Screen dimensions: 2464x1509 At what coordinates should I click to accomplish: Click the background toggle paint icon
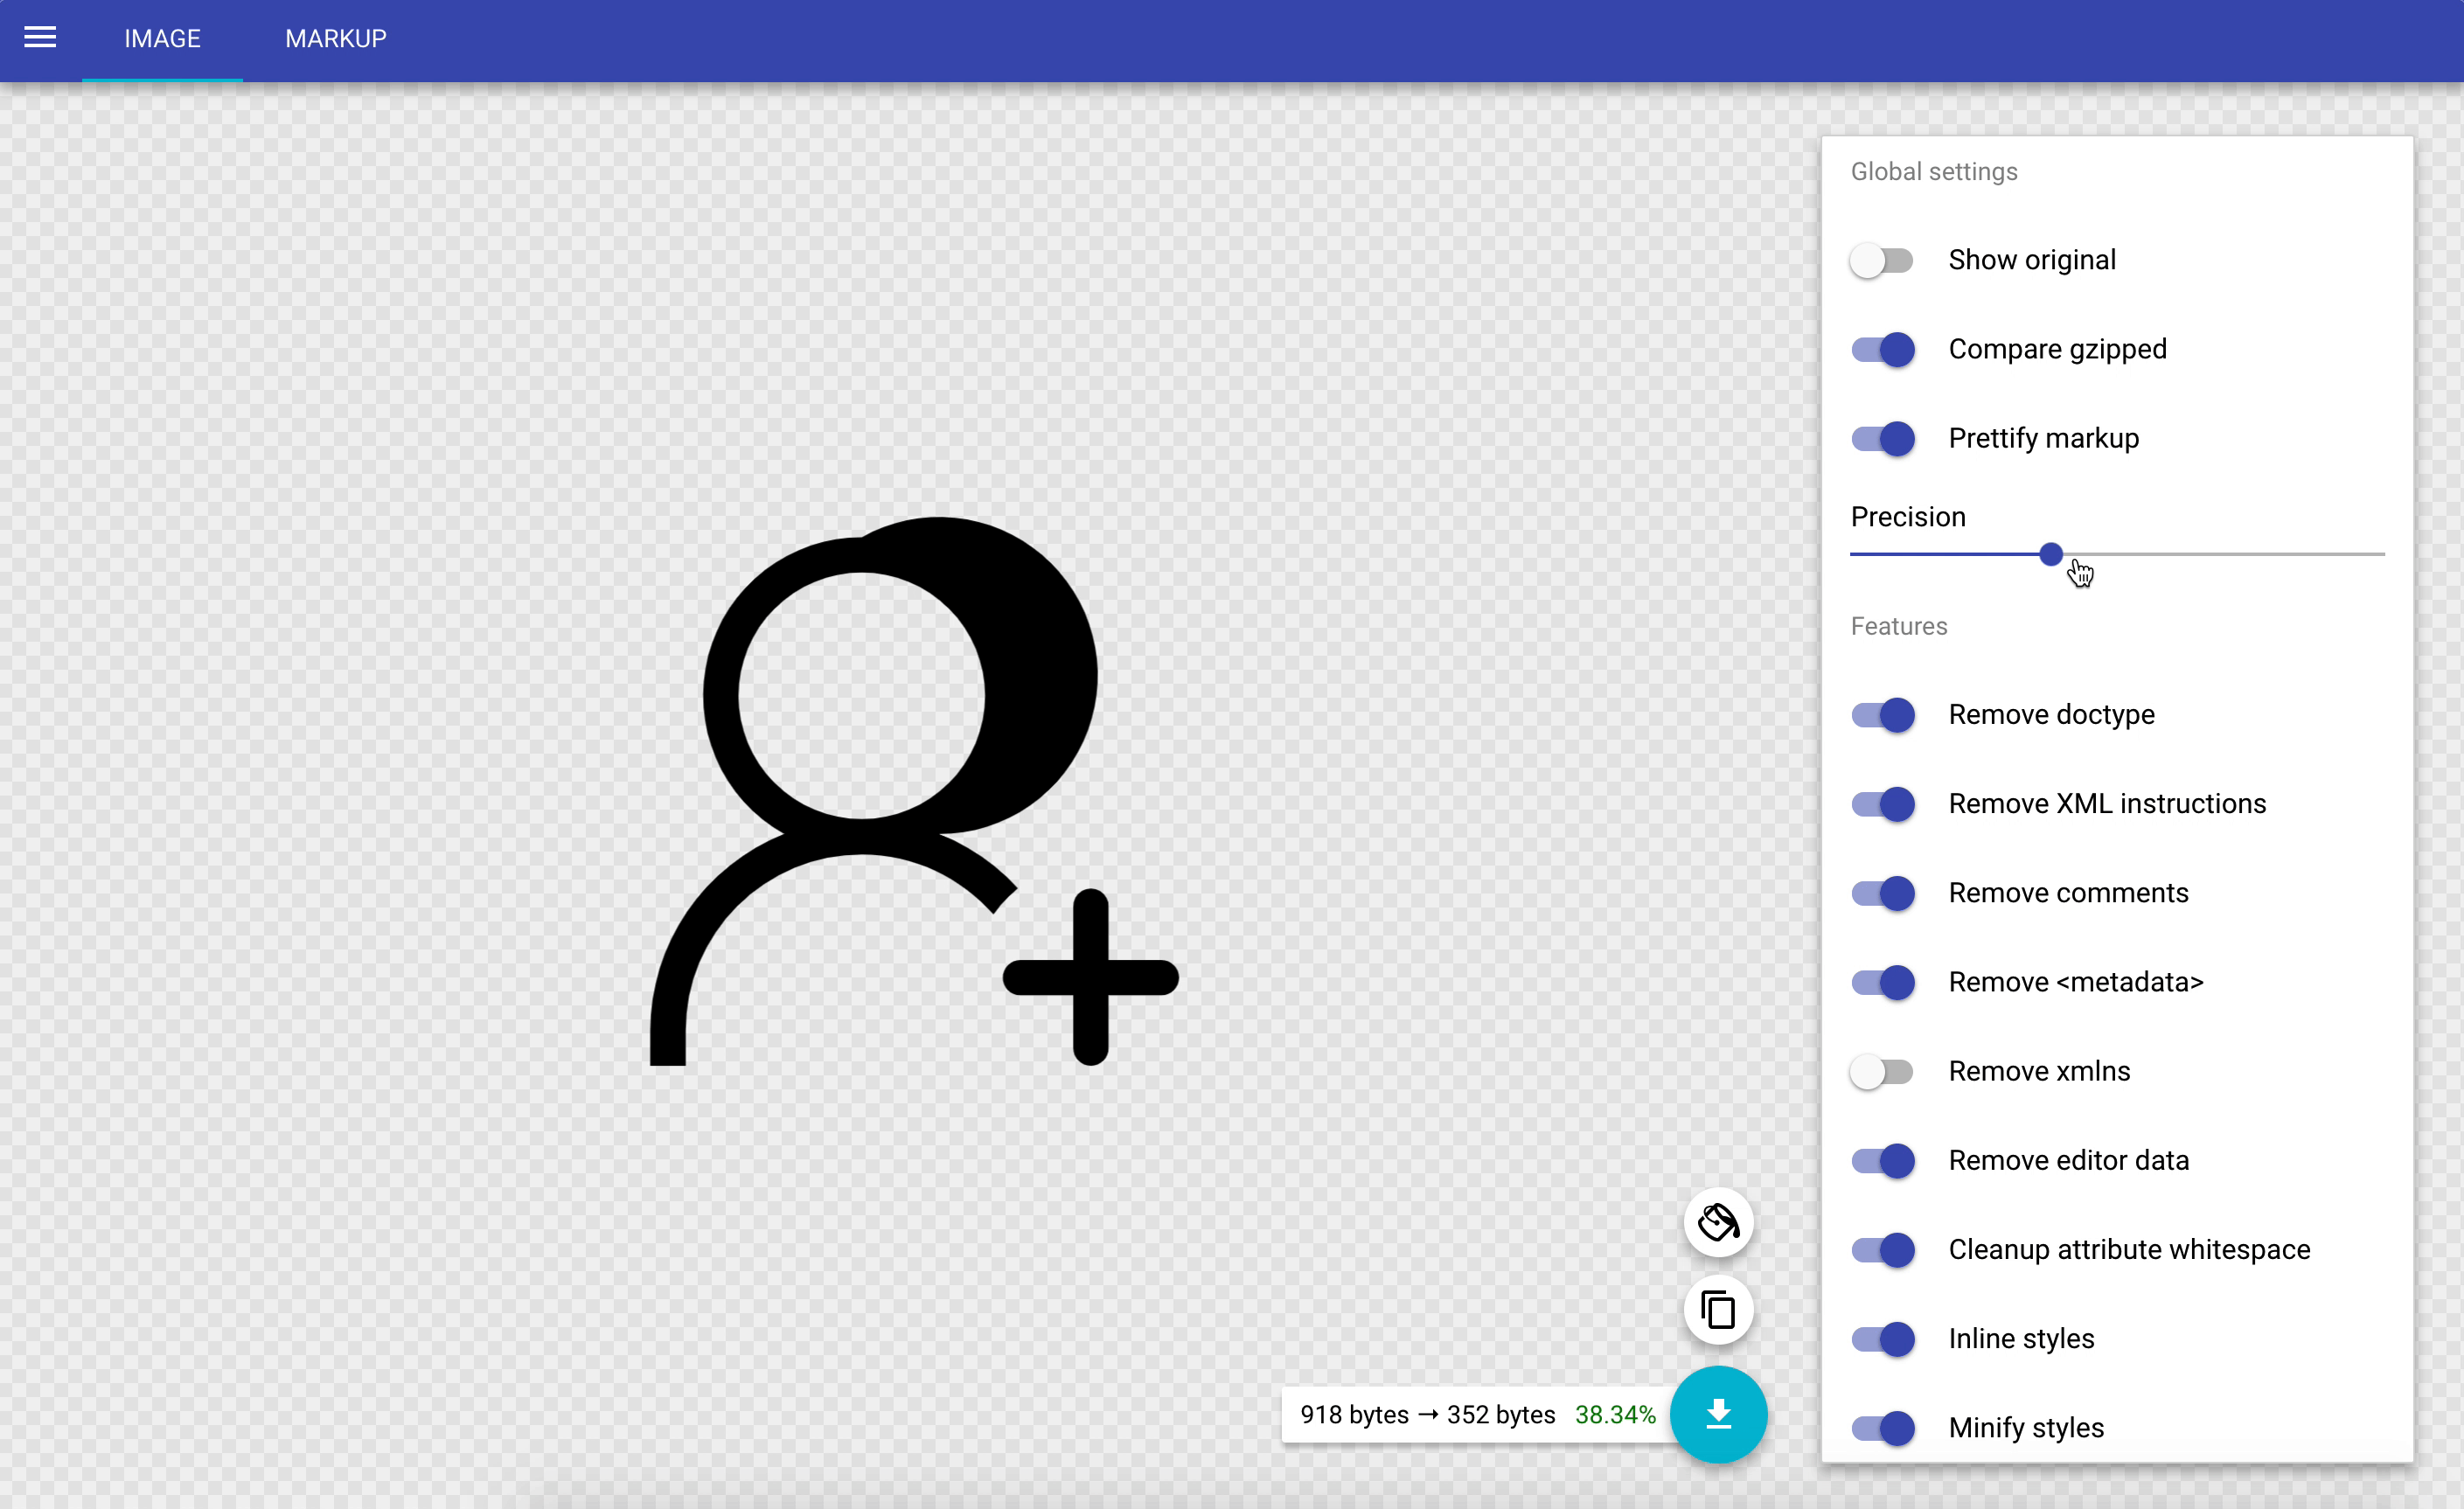coord(1718,1222)
